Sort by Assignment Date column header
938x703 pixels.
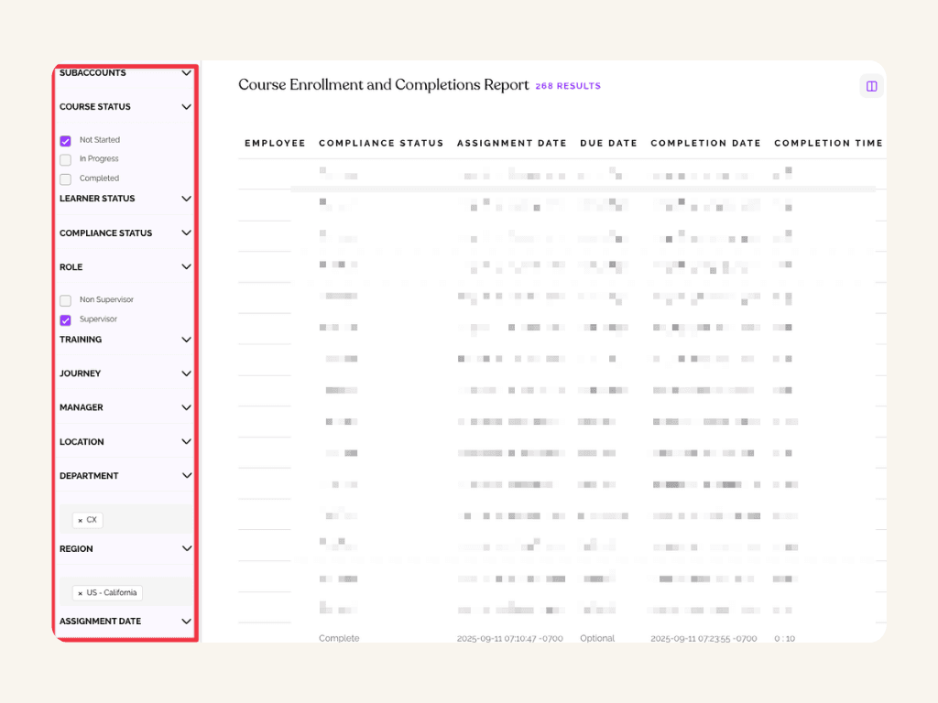[x=511, y=144]
